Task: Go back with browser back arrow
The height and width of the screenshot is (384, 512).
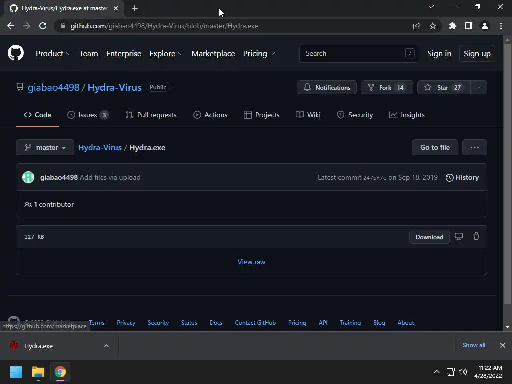Action: click(11, 26)
